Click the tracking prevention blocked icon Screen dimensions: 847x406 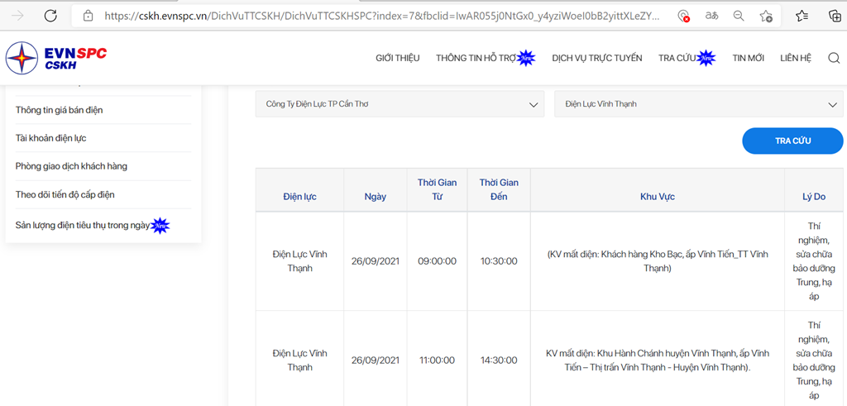[684, 17]
